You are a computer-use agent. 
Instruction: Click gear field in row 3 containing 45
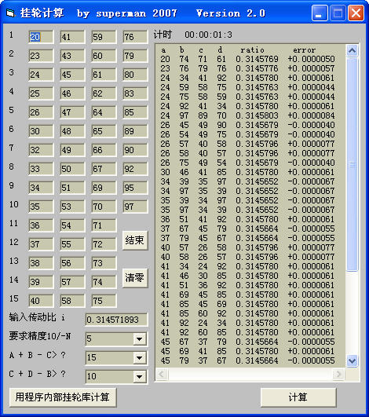click(x=72, y=75)
